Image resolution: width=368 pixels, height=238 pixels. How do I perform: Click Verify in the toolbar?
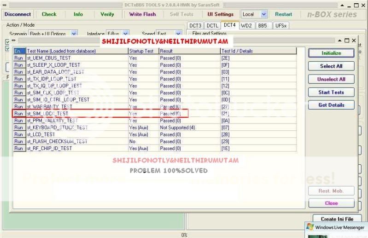[107, 14]
